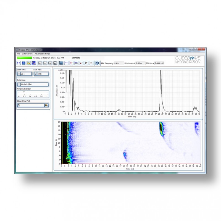Open the File menu

click(18, 53)
